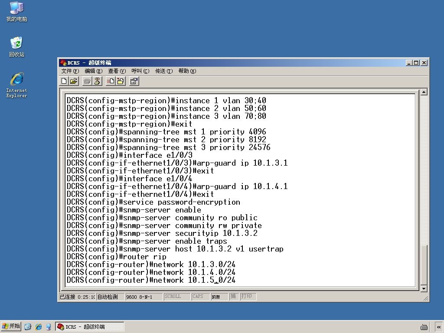Click the 开始 Start button
This screenshot has height=333, width=444.
tap(11, 326)
